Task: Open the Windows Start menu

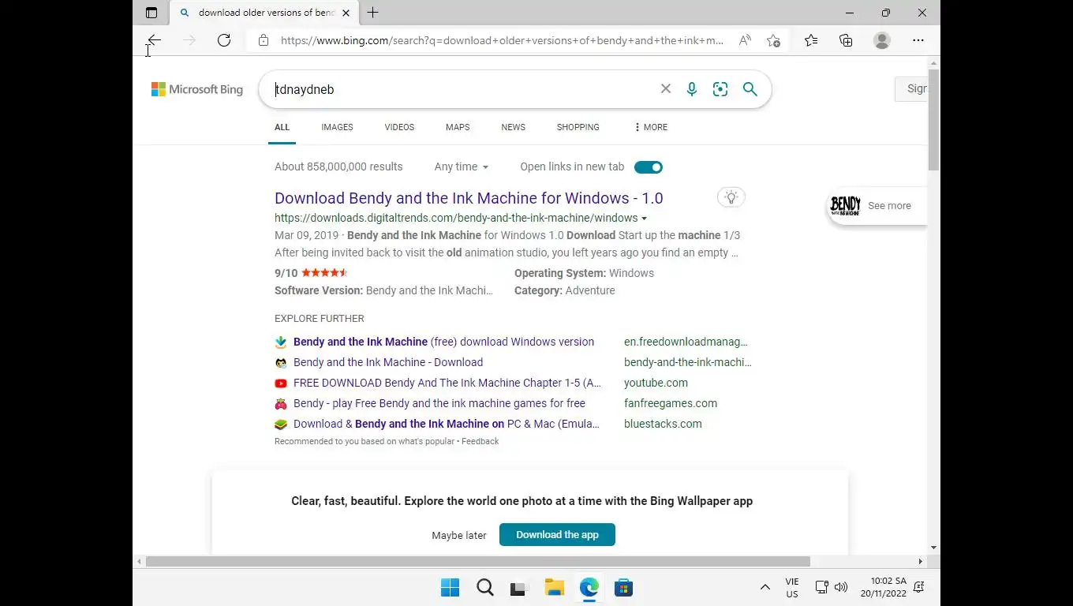Action: click(x=450, y=588)
